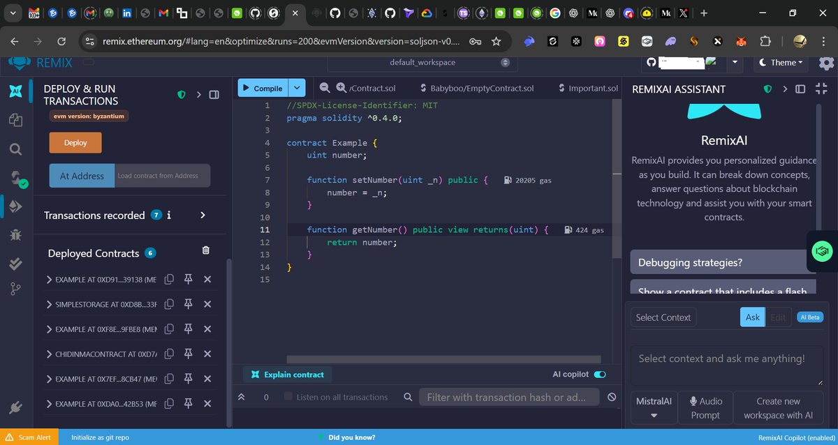The width and height of the screenshot is (838, 445).
Task: Open the Solidity Compiler panel in sidebar
Action: (15, 179)
